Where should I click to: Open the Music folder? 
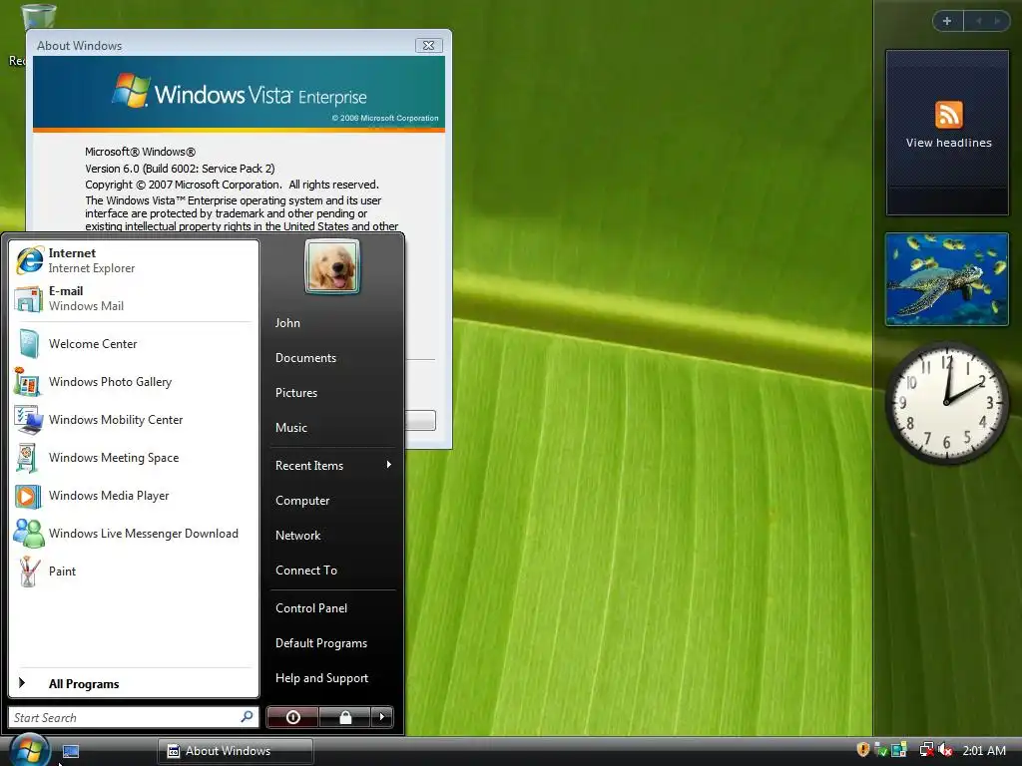pyautogui.click(x=332, y=428)
